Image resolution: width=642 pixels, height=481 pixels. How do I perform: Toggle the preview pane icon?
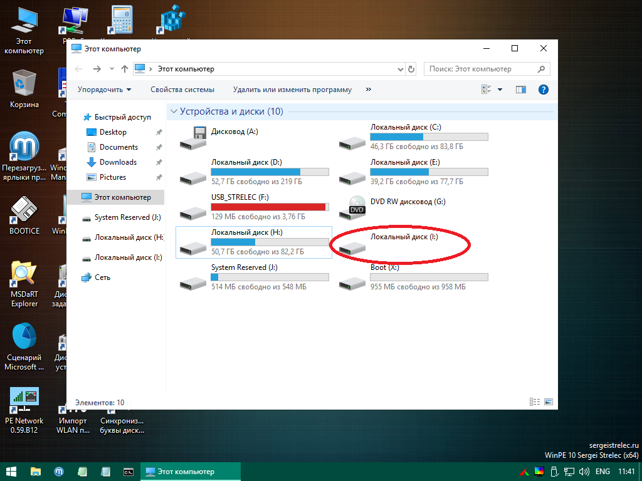click(x=521, y=90)
